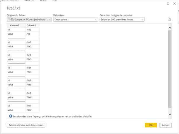The image size is (179, 134).
Task: Click the refresh preview file icon
Action: (x=170, y=20)
